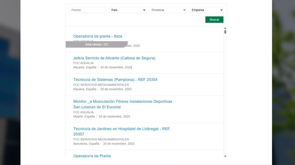Click the Navarra, España location text

click(85, 89)
